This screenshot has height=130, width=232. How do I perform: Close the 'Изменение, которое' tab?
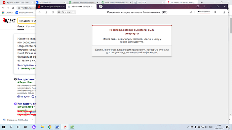[x=94, y=6]
